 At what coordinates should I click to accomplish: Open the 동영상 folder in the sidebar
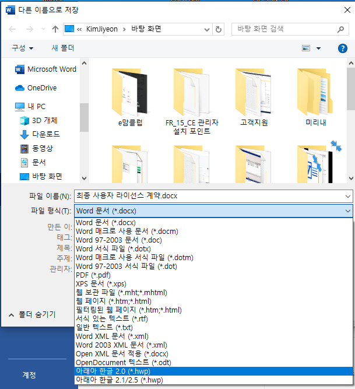pyautogui.click(x=37, y=148)
